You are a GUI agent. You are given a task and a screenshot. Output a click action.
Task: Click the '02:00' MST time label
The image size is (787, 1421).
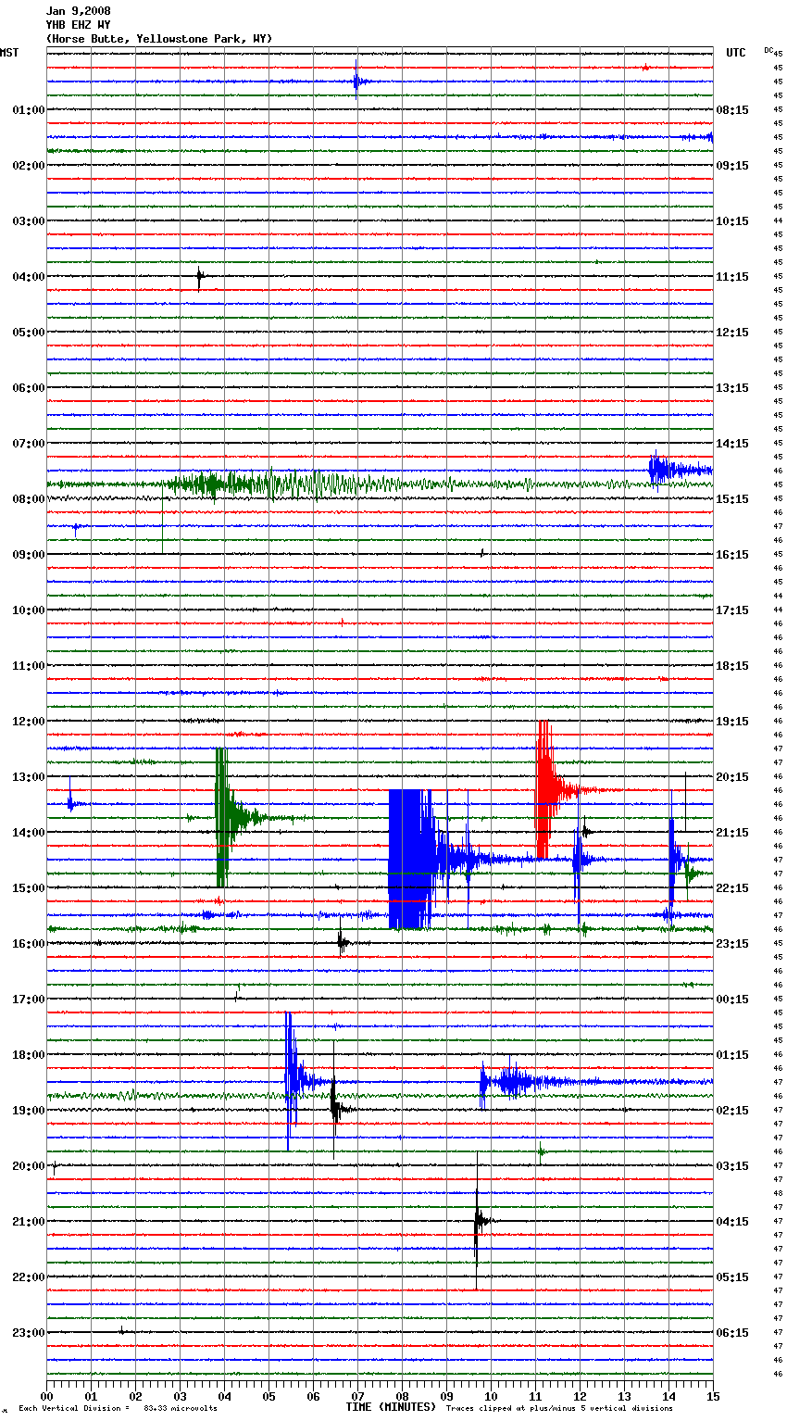[x=29, y=165]
